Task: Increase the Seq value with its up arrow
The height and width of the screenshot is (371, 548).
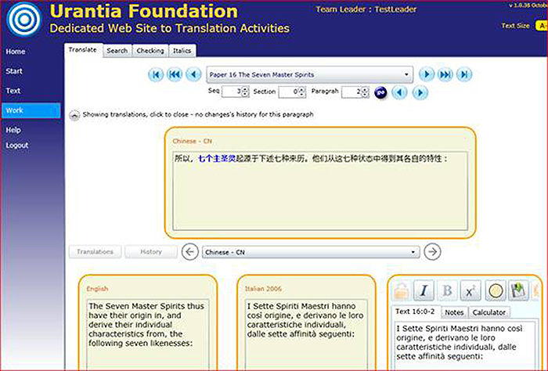Action: 245,89
